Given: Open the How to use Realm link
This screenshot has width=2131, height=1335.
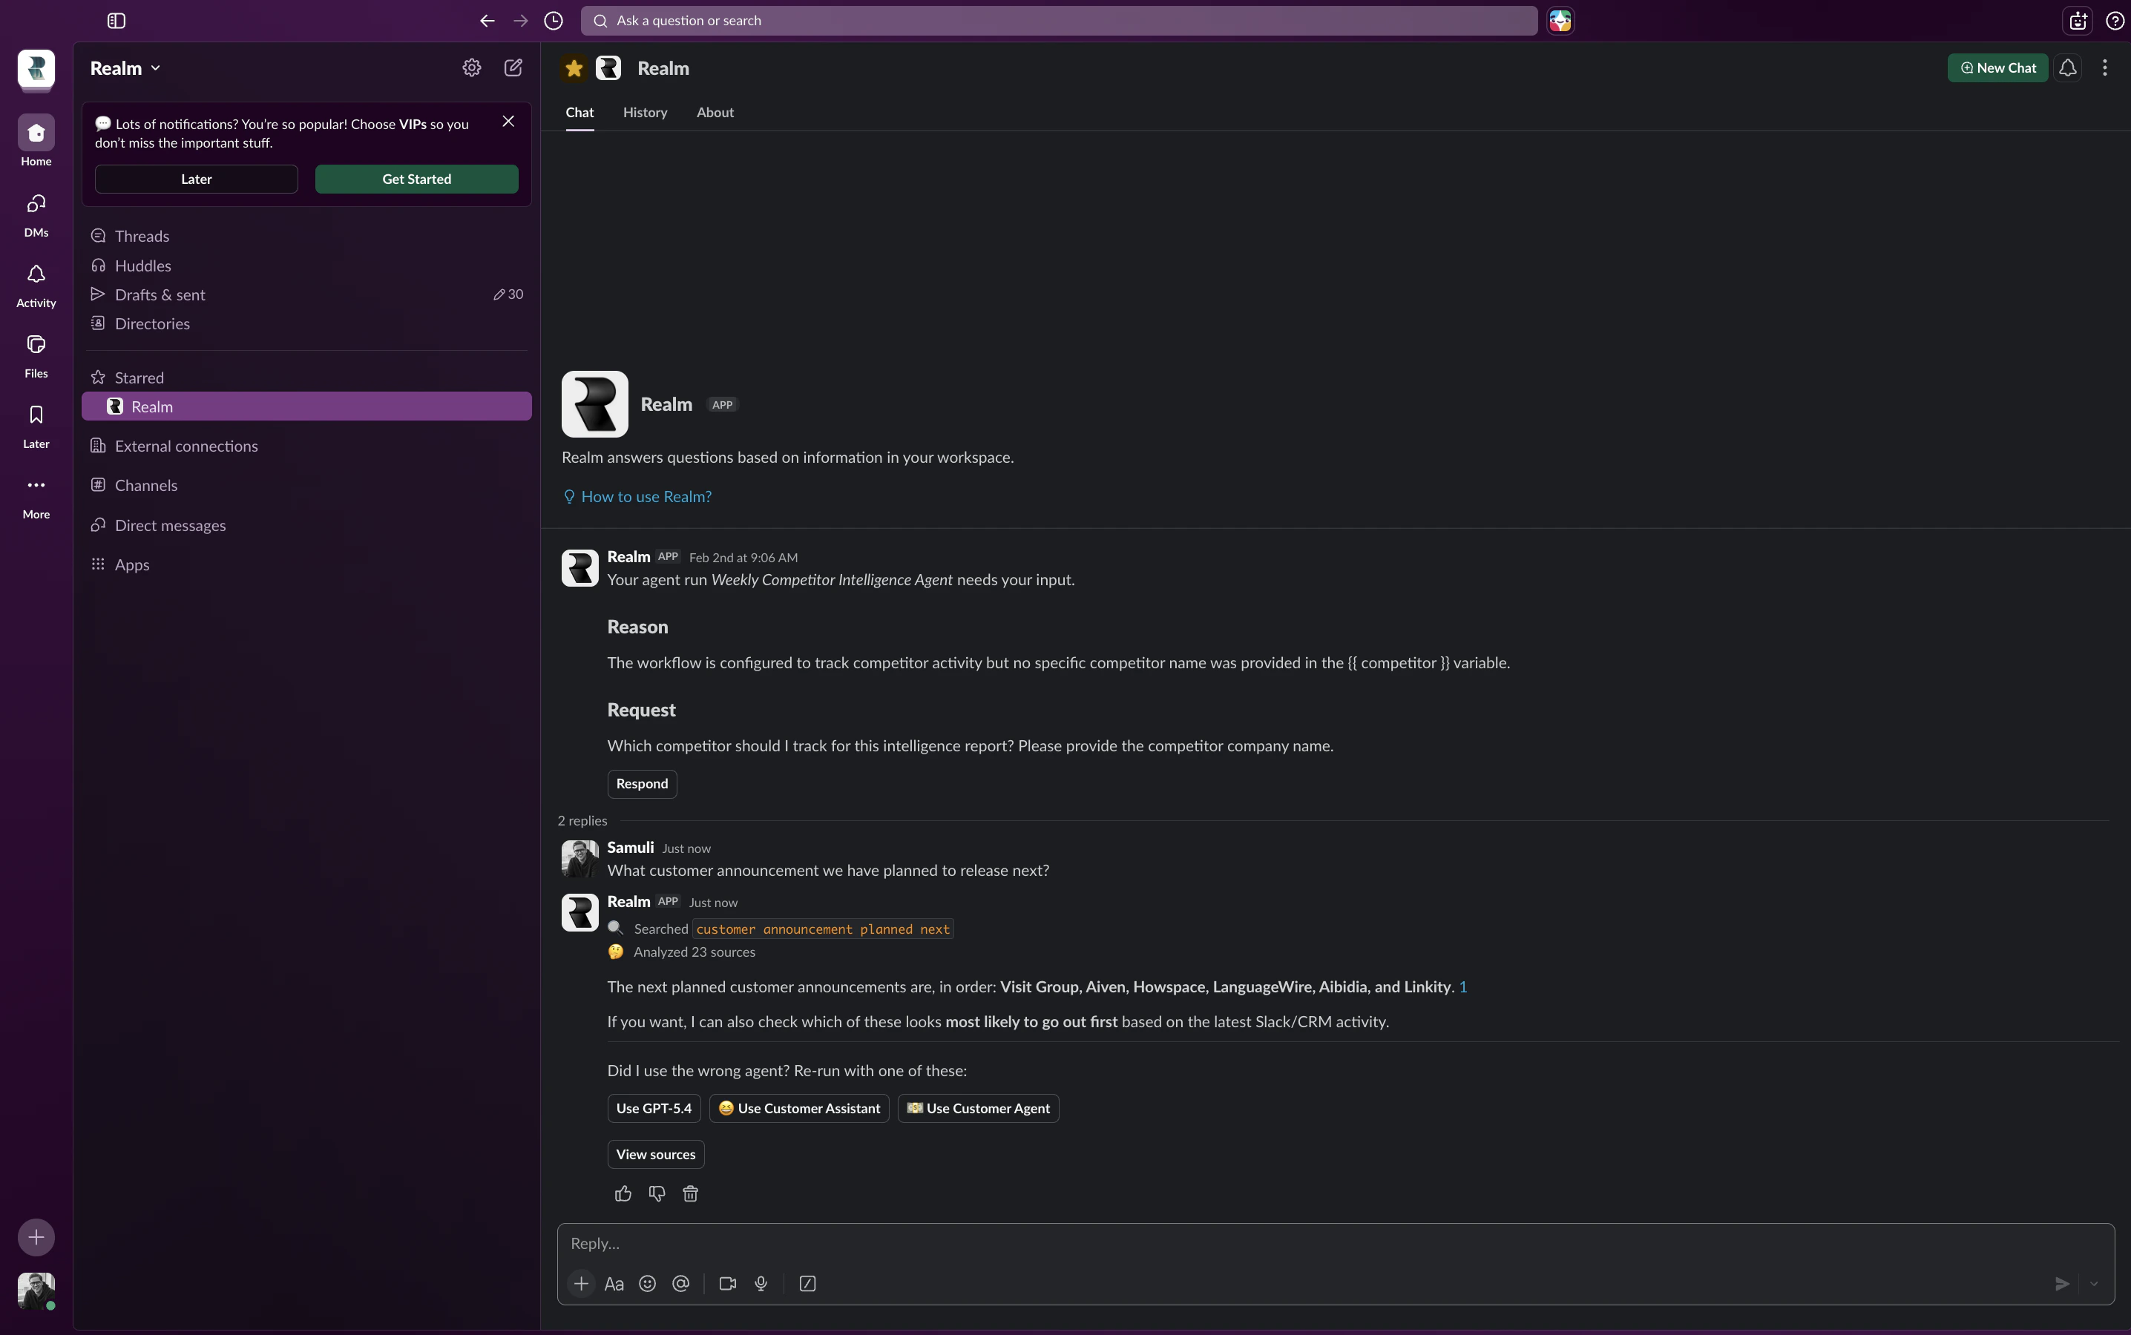Looking at the screenshot, I should [x=646, y=495].
